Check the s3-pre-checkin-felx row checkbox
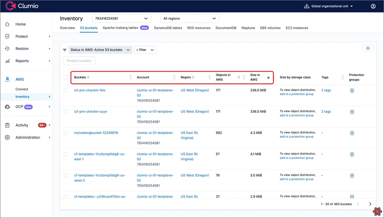The height and width of the screenshot is (218, 384). [x=66, y=91]
